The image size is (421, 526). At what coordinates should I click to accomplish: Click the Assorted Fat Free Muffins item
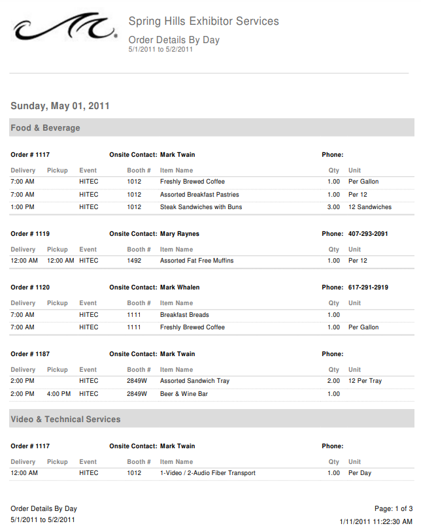point(197,261)
